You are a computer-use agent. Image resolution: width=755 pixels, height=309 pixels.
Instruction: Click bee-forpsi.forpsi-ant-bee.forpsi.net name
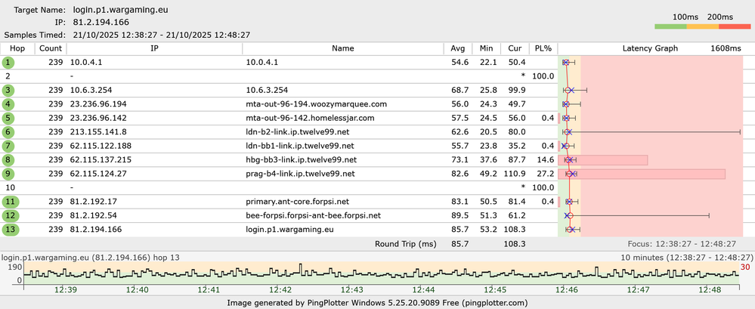[x=314, y=215]
